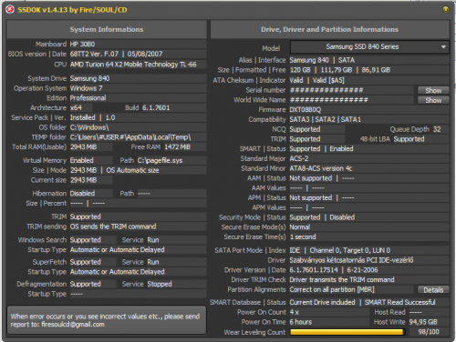
Task: Click the SSDOK app icon in title bar
Action: pyautogui.click(x=10, y=10)
